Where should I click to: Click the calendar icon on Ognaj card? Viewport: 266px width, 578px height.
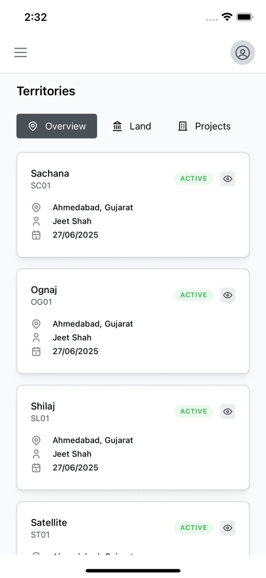tap(36, 351)
